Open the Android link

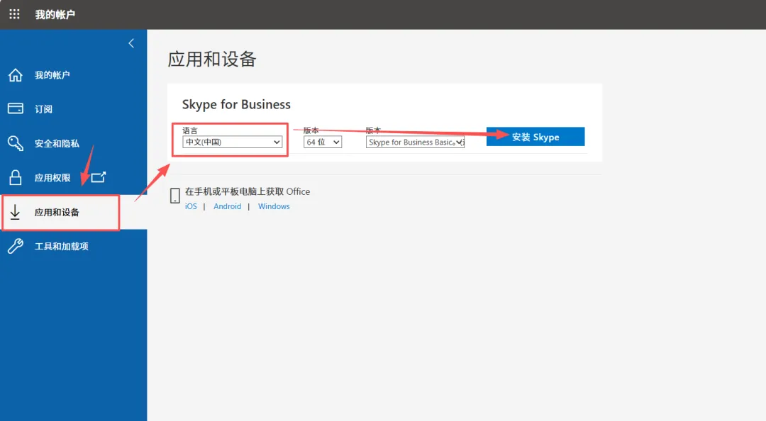coord(227,206)
